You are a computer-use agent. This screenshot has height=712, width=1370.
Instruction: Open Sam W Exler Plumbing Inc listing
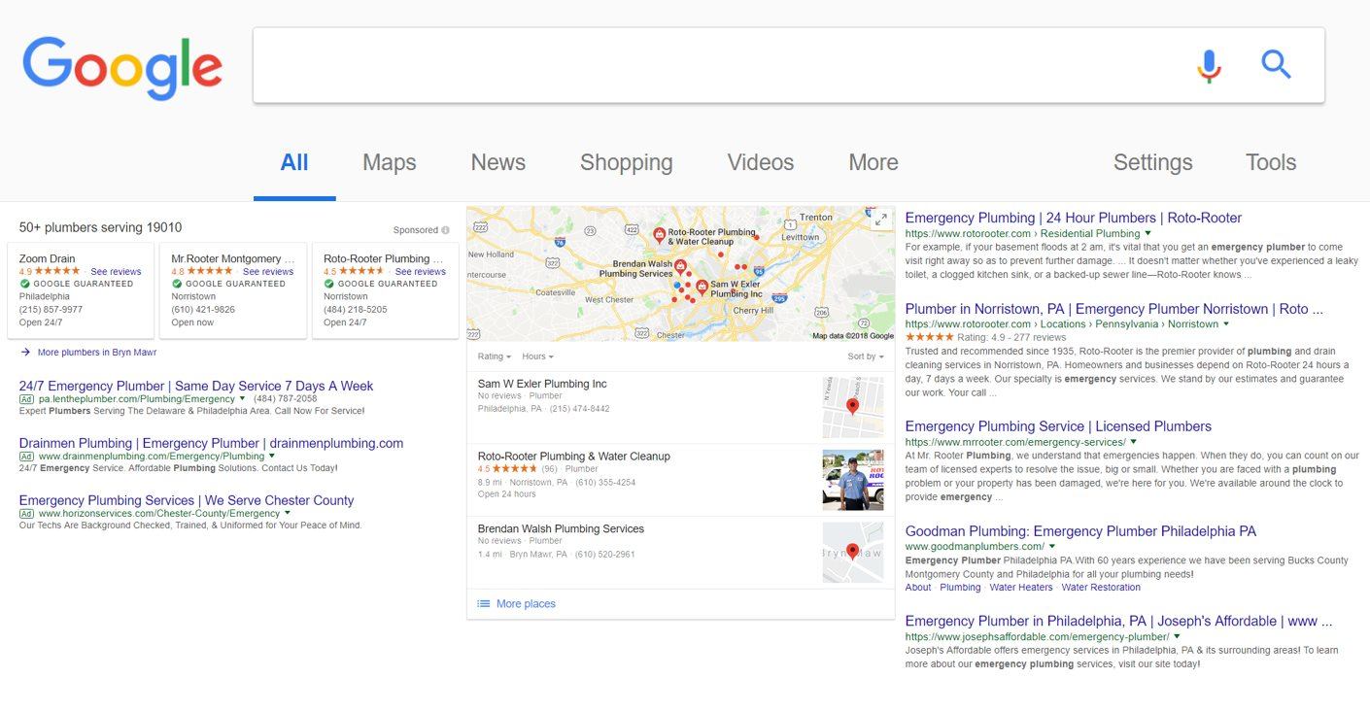coord(542,384)
